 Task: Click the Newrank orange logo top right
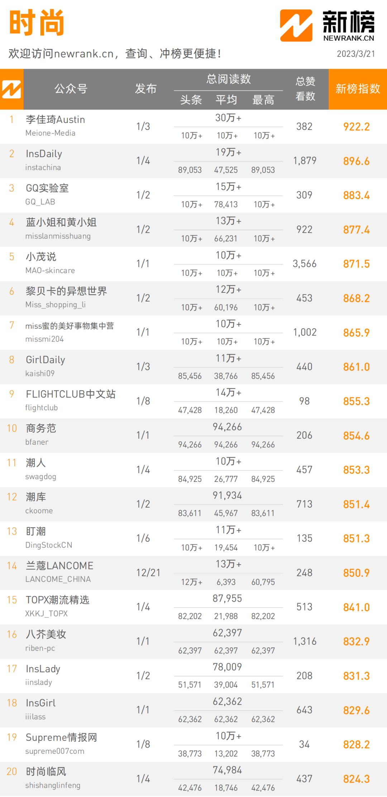tap(296, 25)
